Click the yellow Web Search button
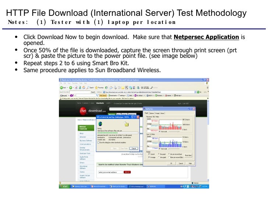This screenshot has width=268, height=201. [103, 96]
